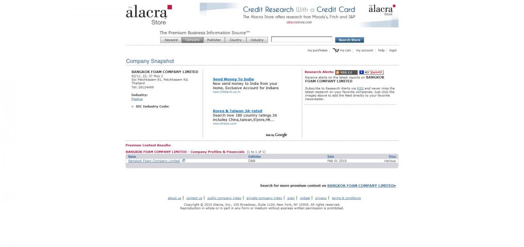Visit the www.Citibank.co.in ad link
Screen dimensions: 524x247
pyautogui.click(x=227, y=92)
